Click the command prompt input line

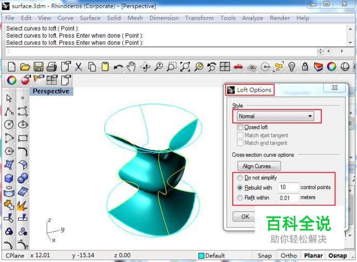pos(160,51)
